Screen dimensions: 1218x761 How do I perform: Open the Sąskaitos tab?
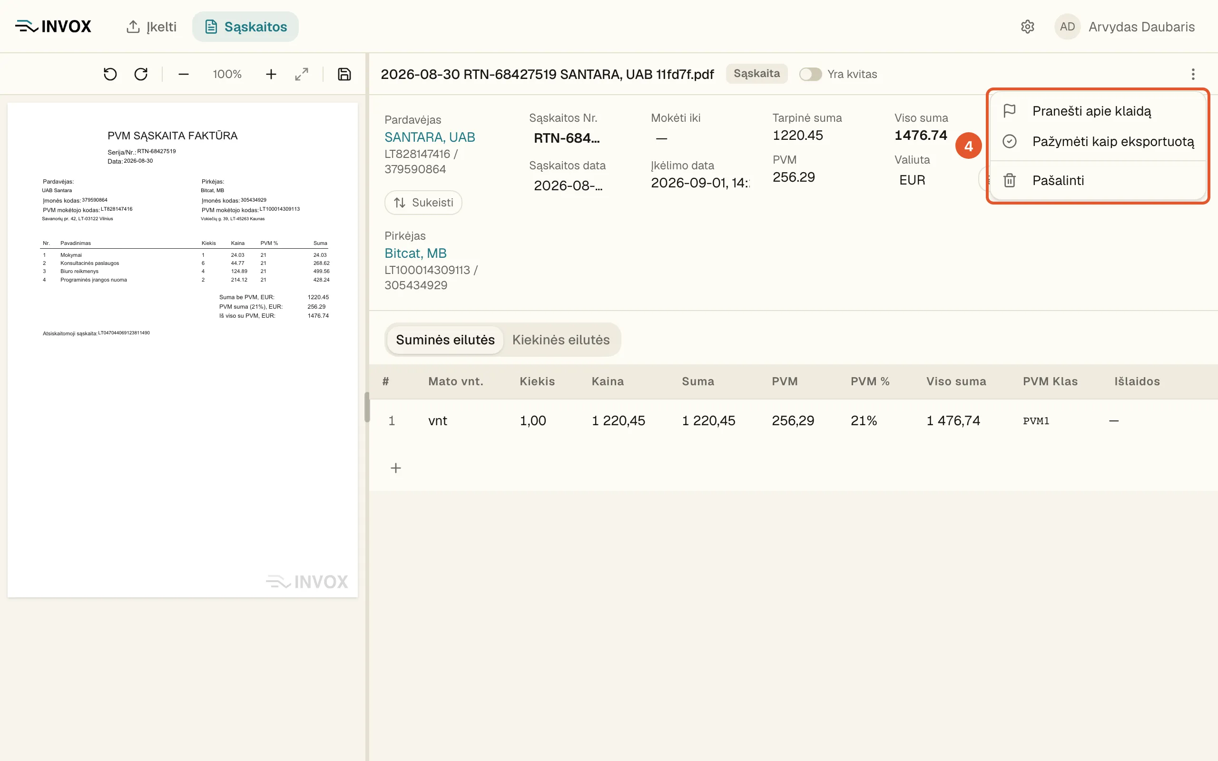246,27
